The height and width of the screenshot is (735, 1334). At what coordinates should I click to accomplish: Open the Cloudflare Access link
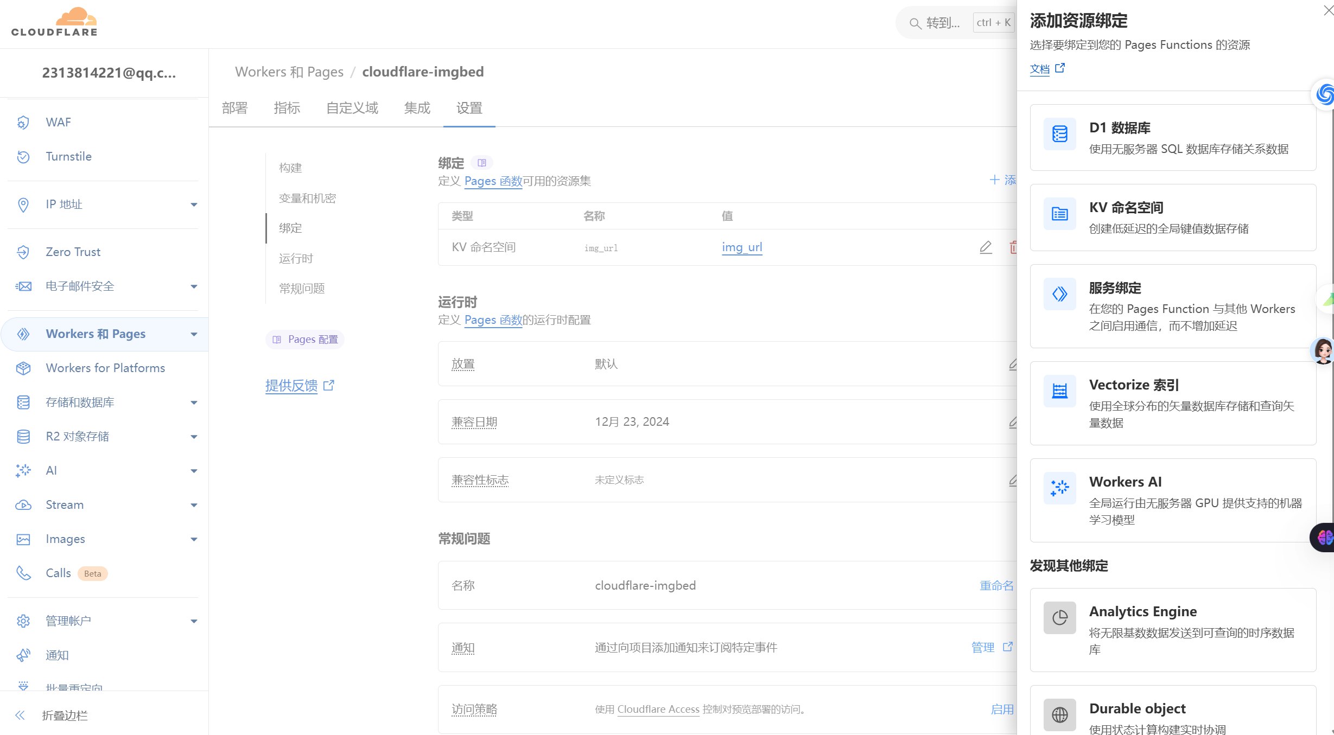tap(658, 709)
